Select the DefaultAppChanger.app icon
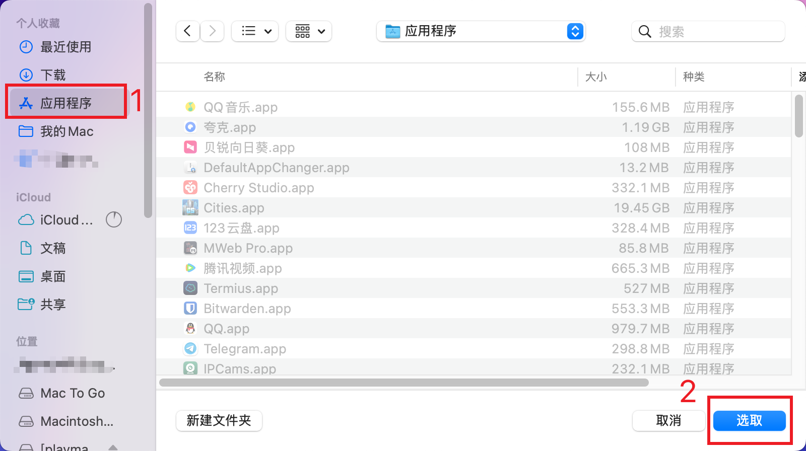Image resolution: width=806 pixels, height=451 pixels. [x=190, y=167]
